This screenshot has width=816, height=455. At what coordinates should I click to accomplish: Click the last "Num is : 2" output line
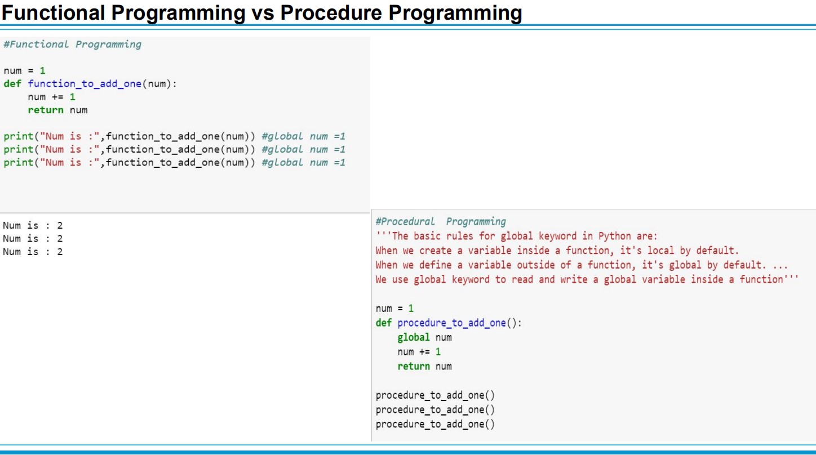pyautogui.click(x=33, y=252)
